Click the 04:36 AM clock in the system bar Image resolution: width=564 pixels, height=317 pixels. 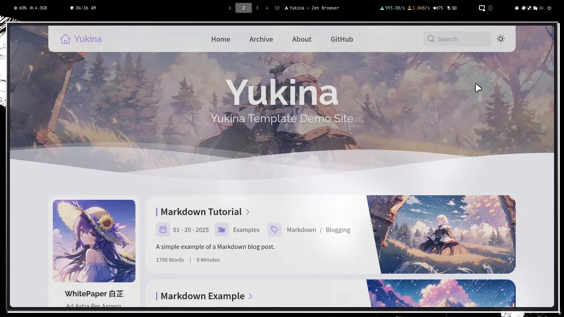point(83,8)
